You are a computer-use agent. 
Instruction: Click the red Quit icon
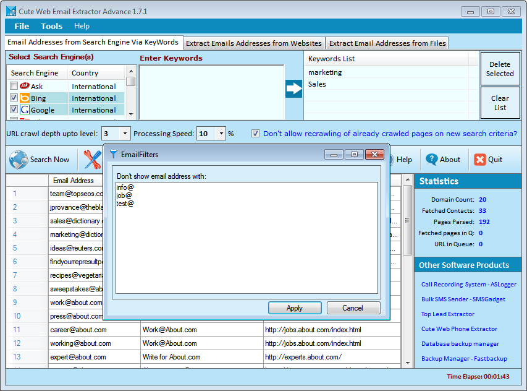coord(480,160)
